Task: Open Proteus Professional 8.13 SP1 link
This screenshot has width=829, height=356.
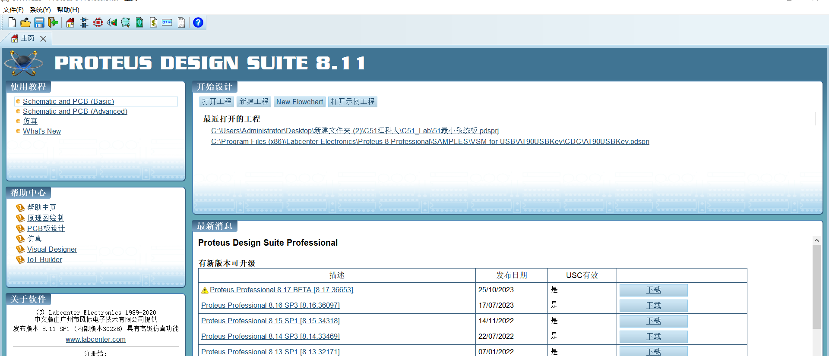Action: (x=270, y=352)
